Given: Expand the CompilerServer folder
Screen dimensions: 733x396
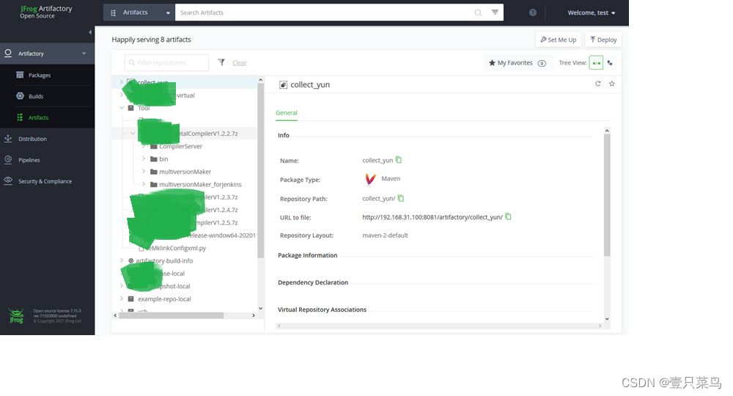Looking at the screenshot, I should tap(144, 146).
